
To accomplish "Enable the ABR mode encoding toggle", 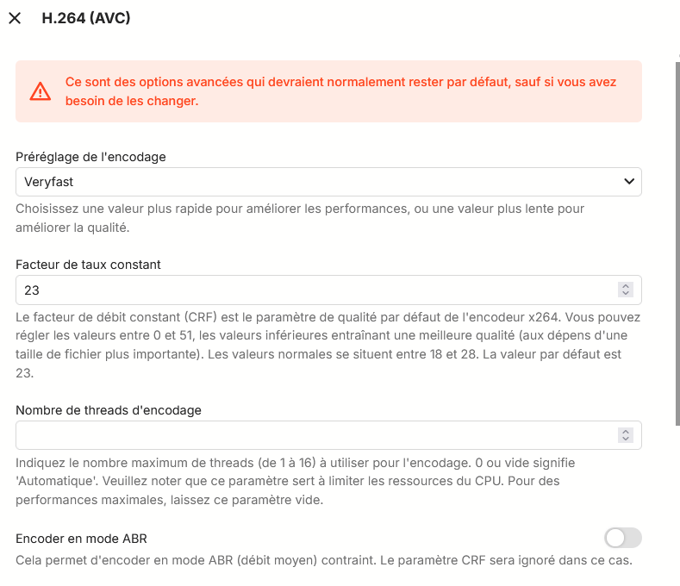I will 623,539.
